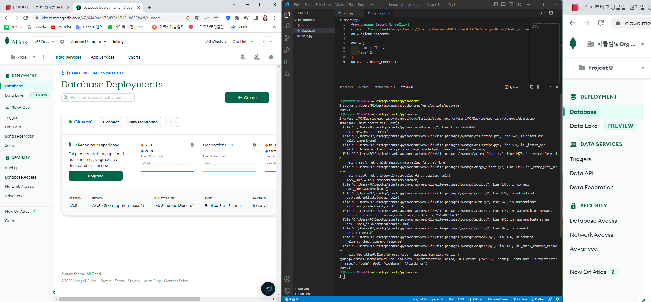
Task: Open the Selection menu in VS Code
Action: click(323, 4)
